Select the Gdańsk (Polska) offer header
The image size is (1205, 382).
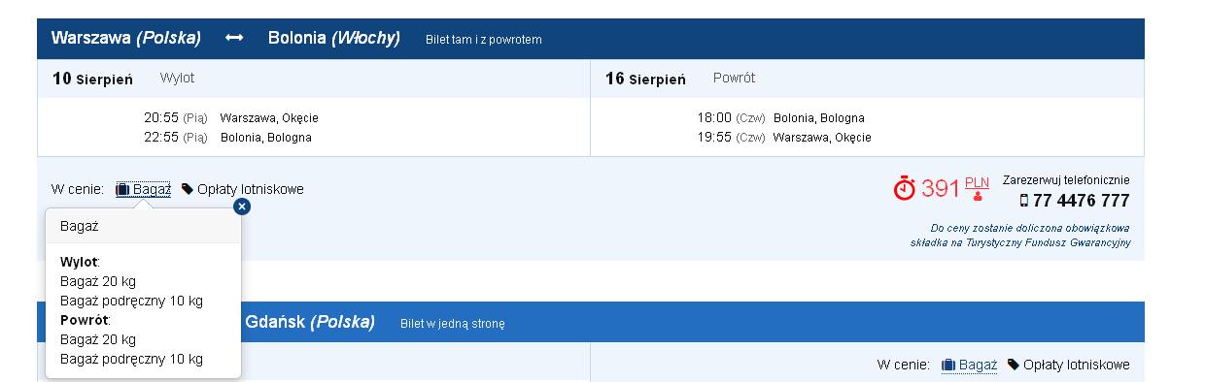point(310,322)
